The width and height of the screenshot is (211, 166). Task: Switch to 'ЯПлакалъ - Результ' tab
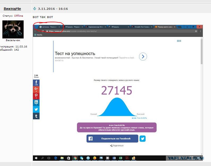tap(73, 27)
